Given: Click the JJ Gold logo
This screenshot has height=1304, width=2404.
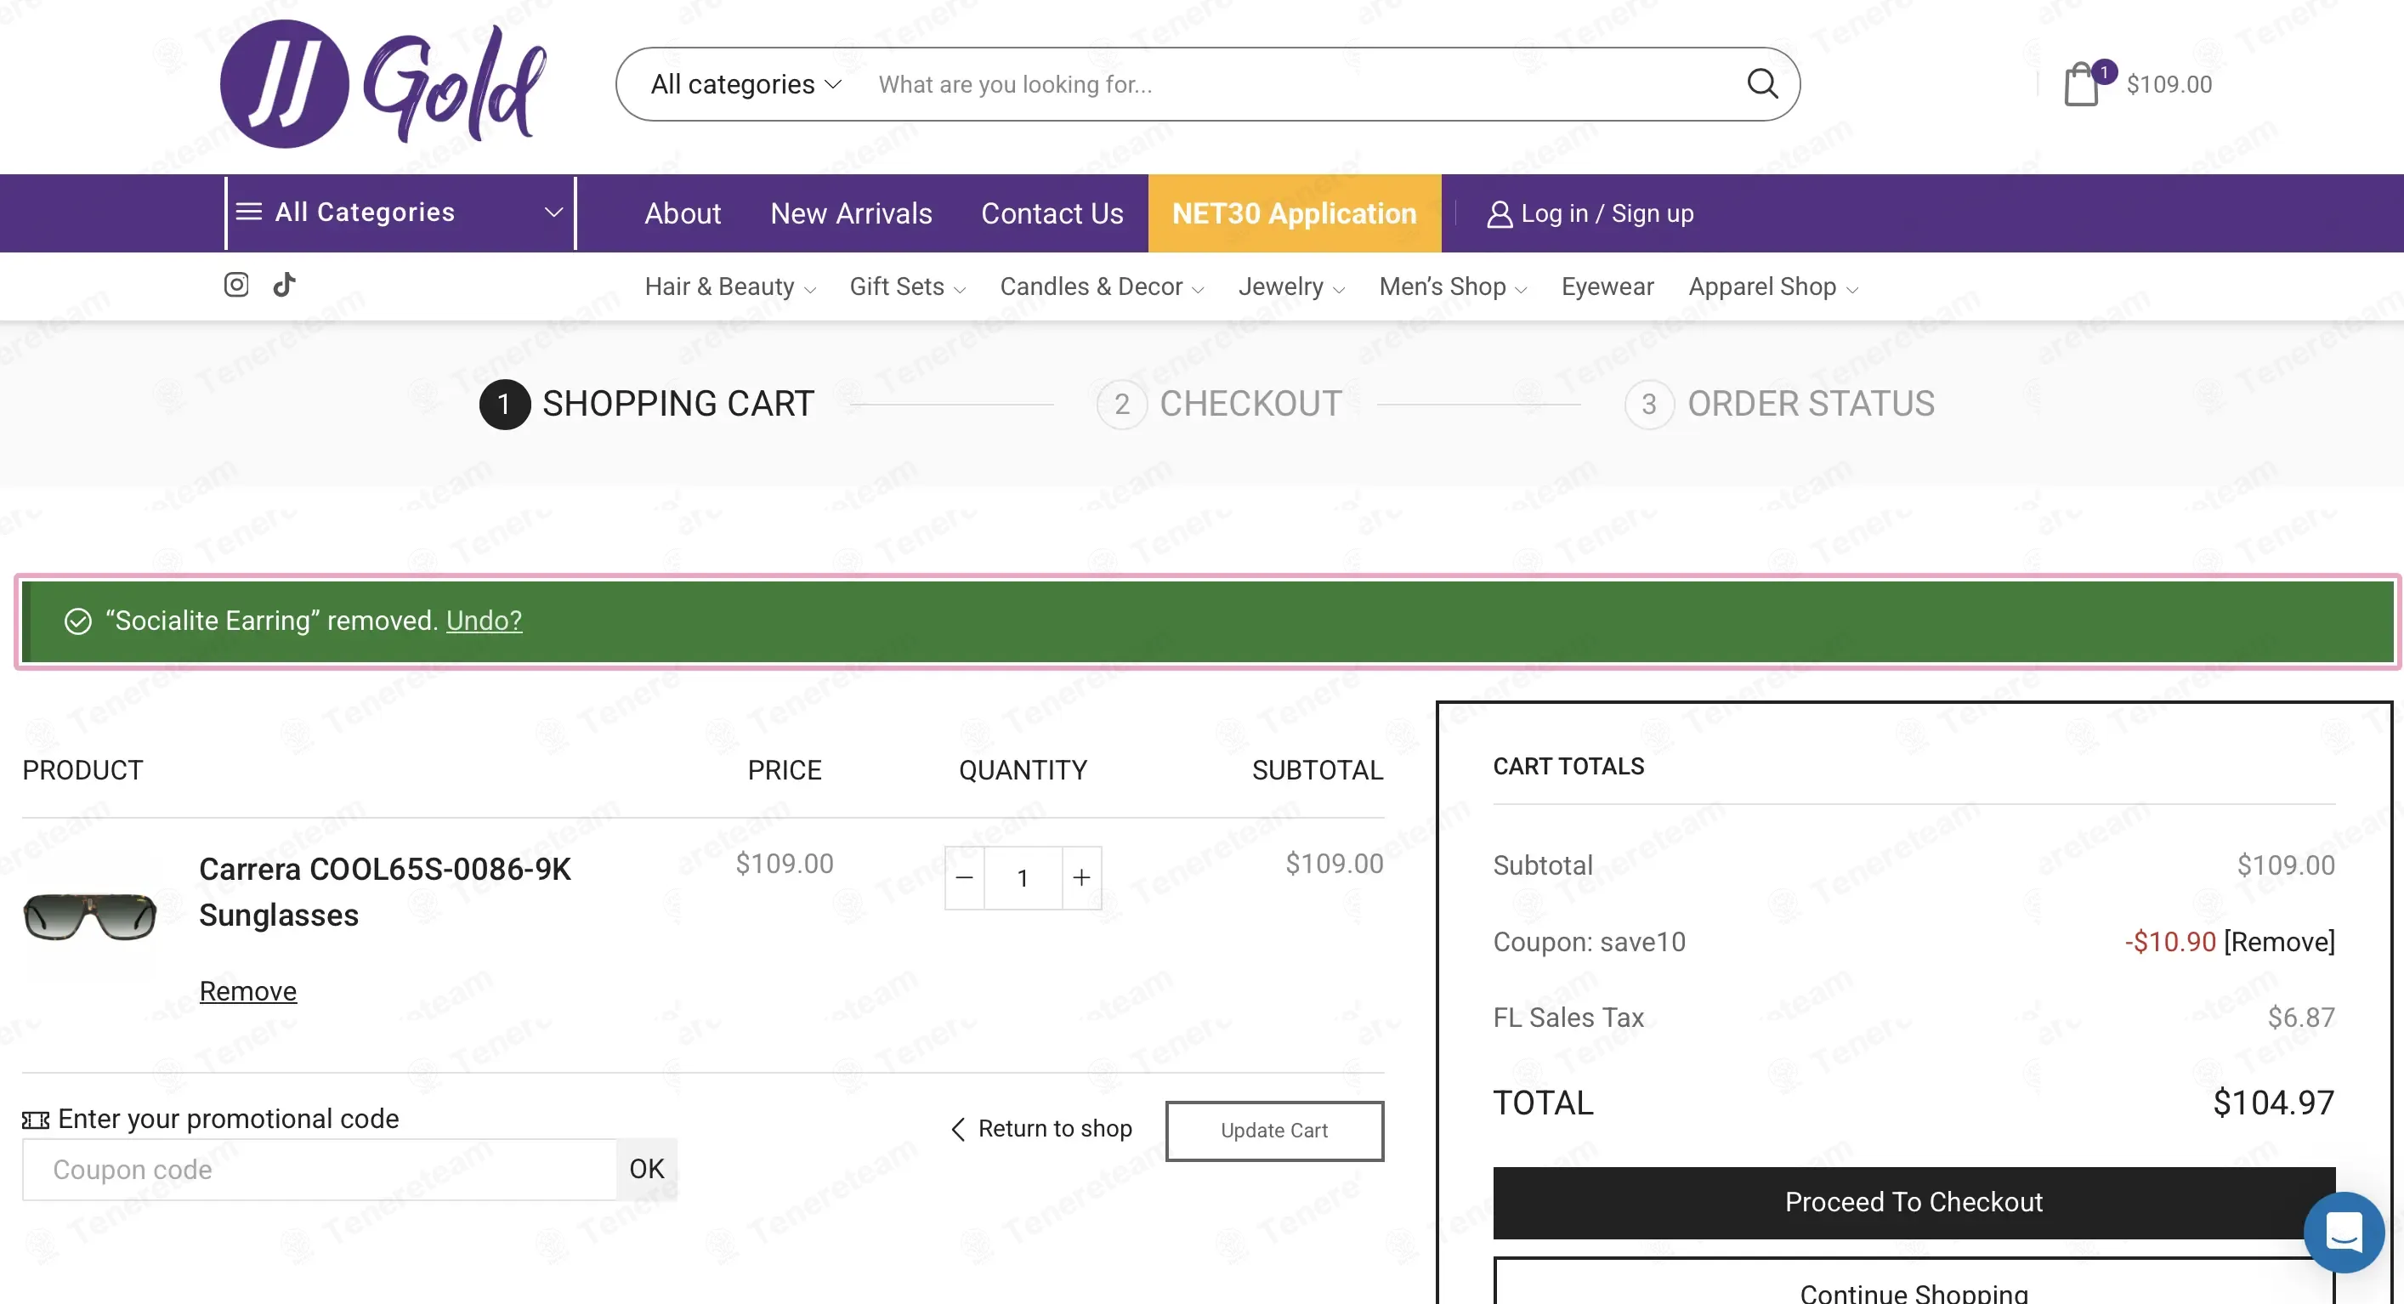Looking at the screenshot, I should click(383, 84).
